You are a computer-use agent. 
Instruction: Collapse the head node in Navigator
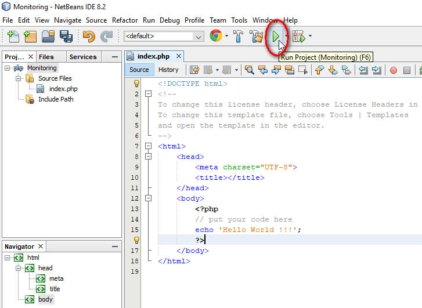[19, 268]
